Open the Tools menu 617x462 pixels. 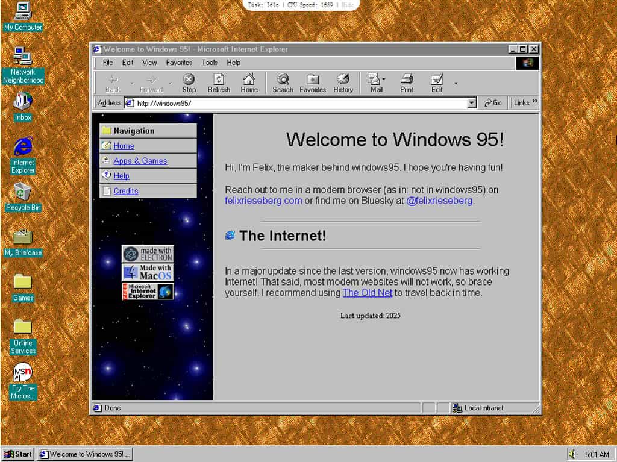click(210, 63)
